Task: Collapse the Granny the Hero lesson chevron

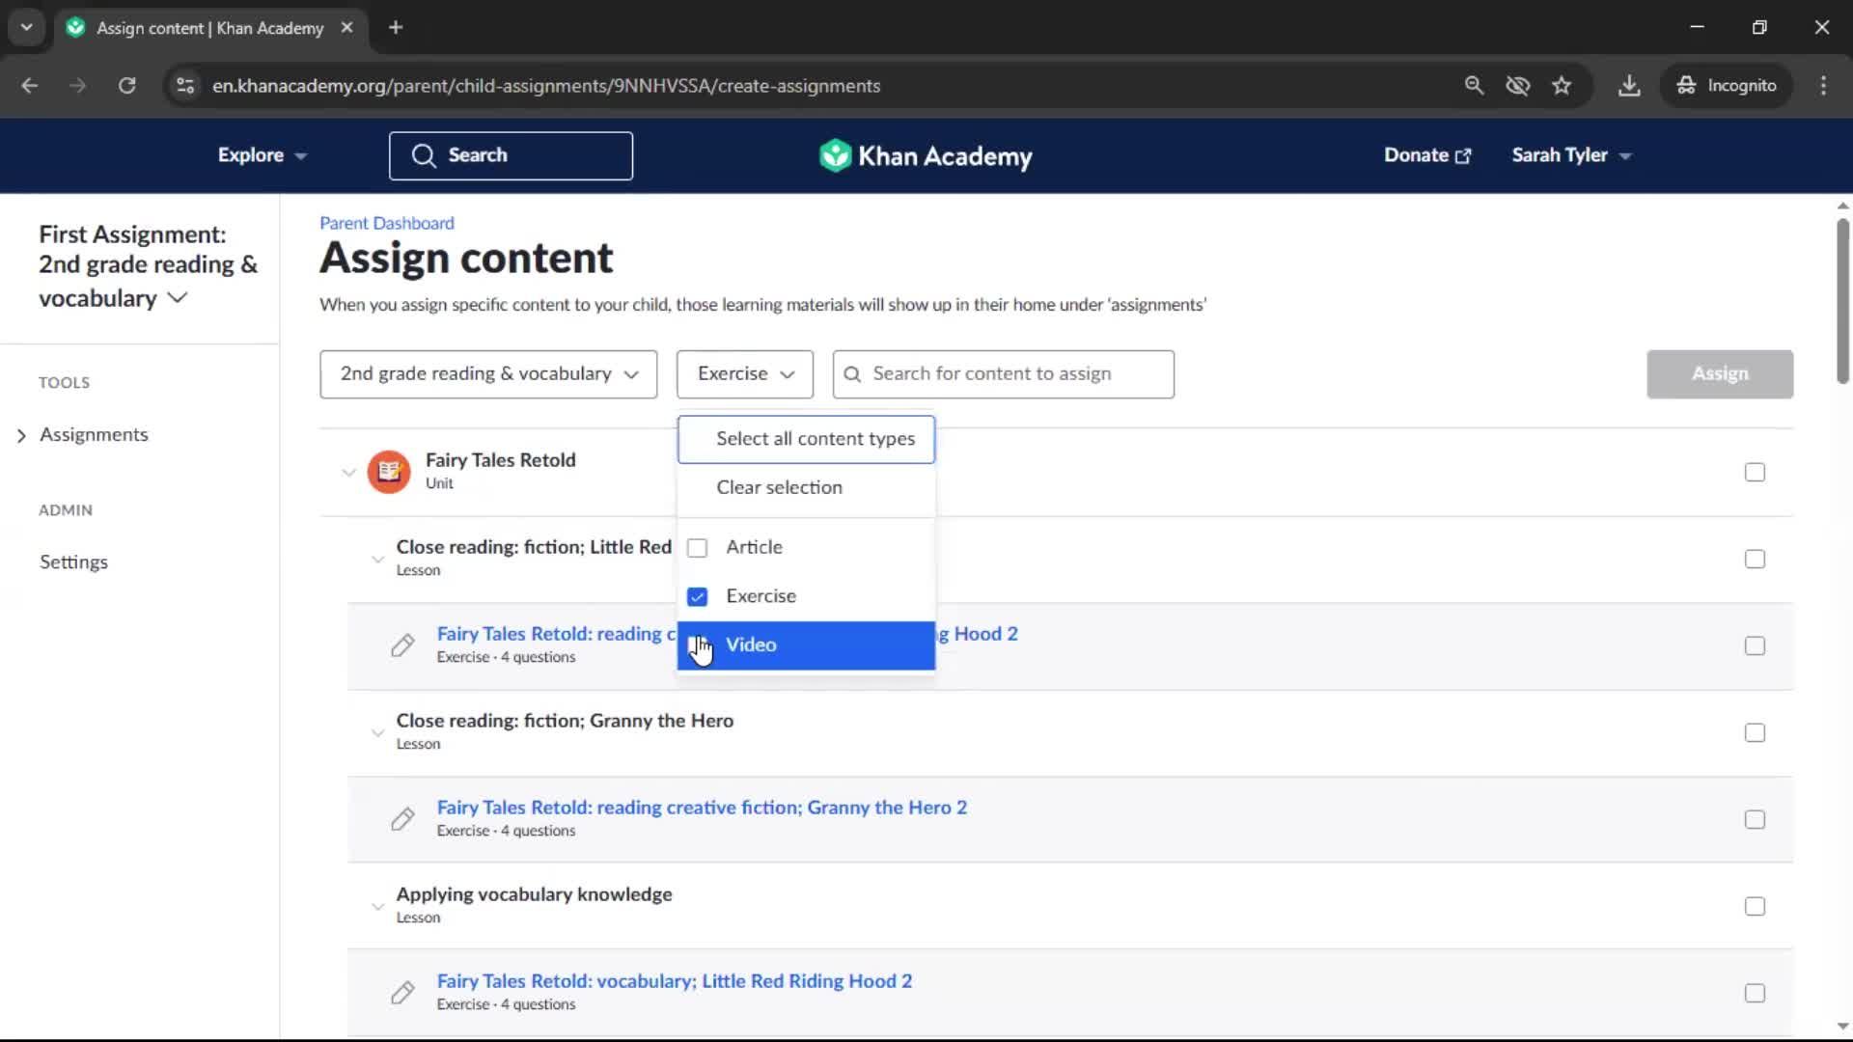Action: coord(377,733)
